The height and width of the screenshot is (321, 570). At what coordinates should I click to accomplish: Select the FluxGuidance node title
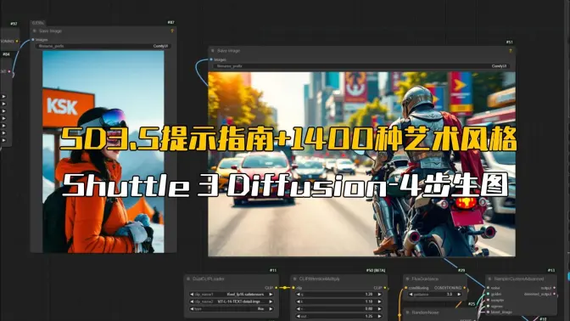[x=425, y=279]
